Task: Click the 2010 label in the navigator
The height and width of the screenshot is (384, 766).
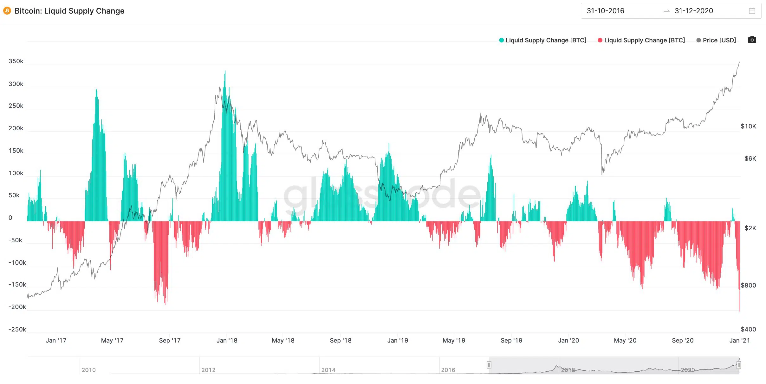Action: pyautogui.click(x=88, y=370)
